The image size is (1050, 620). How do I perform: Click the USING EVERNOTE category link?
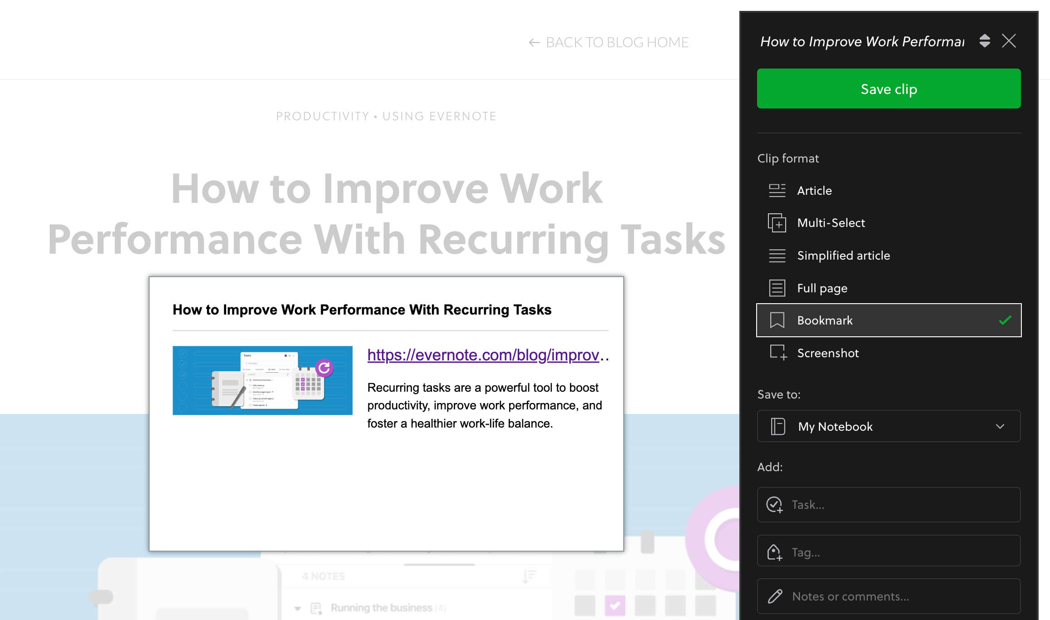pyautogui.click(x=440, y=116)
